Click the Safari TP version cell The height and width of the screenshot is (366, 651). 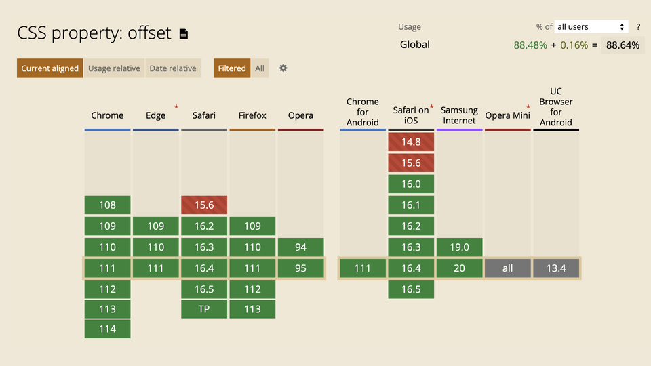(204, 309)
